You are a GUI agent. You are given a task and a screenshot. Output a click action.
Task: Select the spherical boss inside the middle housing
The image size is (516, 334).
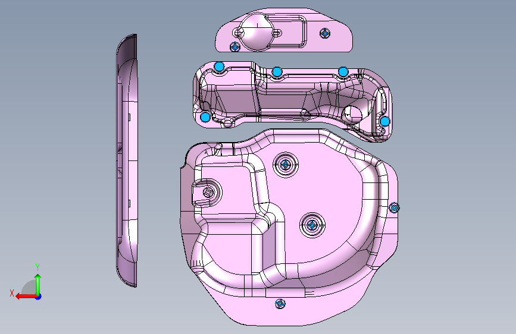point(352,114)
